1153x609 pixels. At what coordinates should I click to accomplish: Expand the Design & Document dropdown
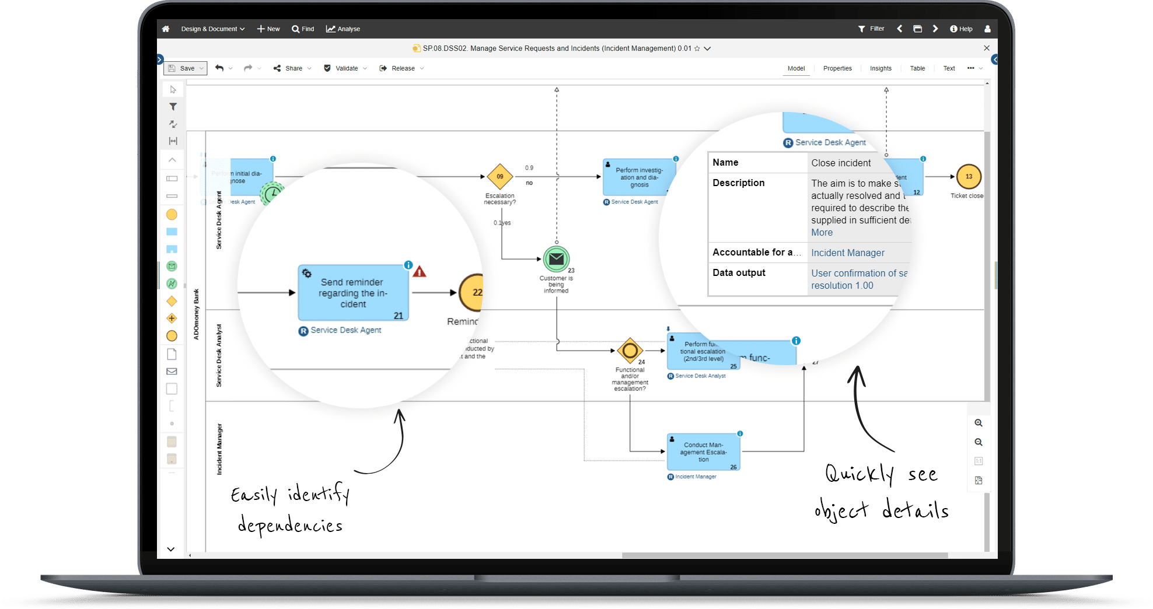(x=212, y=29)
